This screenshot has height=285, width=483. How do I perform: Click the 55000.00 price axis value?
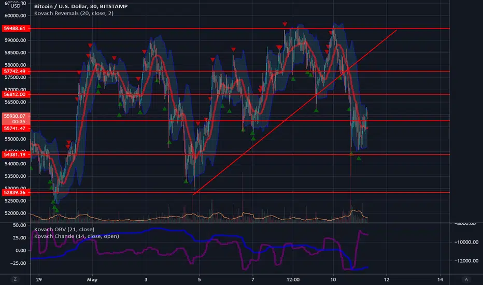[15, 139]
